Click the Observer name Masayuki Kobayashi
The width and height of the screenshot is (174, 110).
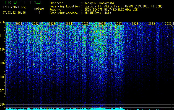[99, 3]
